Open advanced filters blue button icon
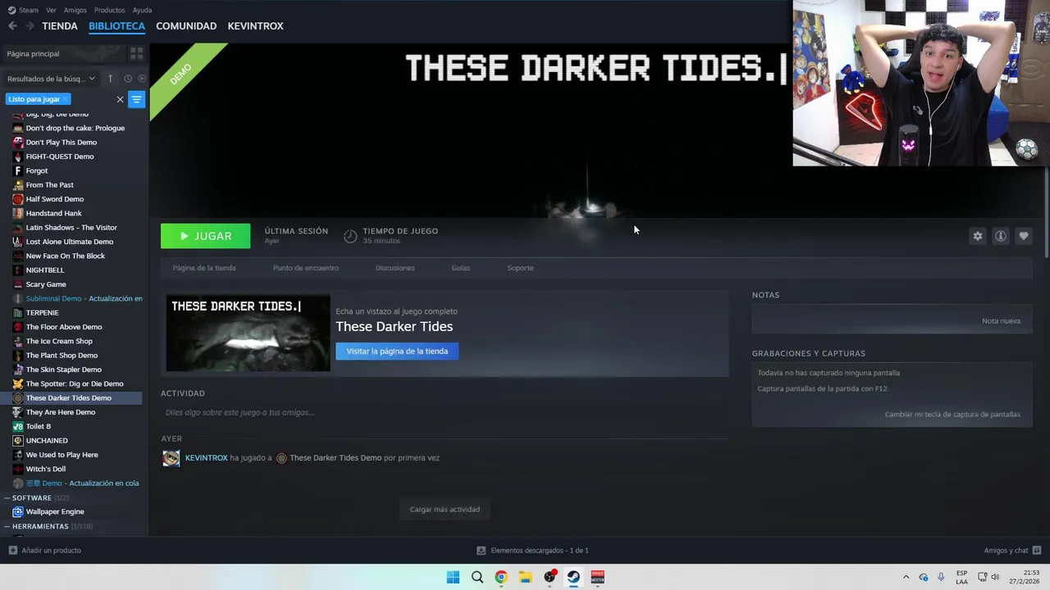The height and width of the screenshot is (590, 1050). tap(137, 99)
